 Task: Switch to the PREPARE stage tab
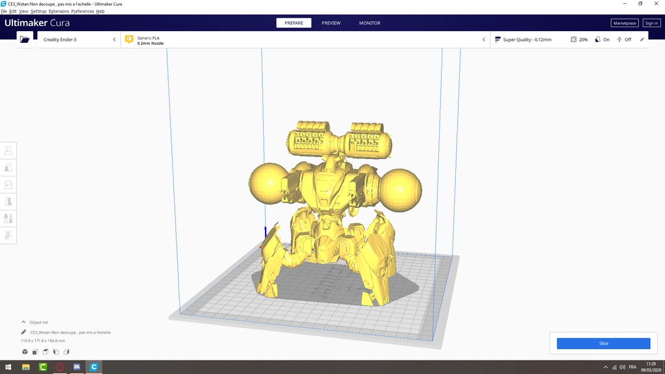tap(294, 23)
